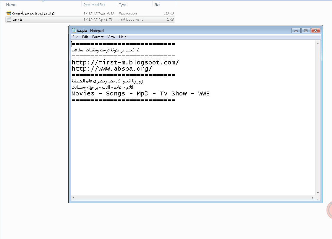Viewport: 332px width, 239px height.
Task: Maximize the Notepad window
Action: click(x=306, y=31)
